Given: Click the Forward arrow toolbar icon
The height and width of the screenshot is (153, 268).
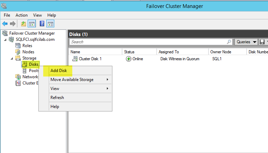Looking at the screenshot, I should point(13,24).
